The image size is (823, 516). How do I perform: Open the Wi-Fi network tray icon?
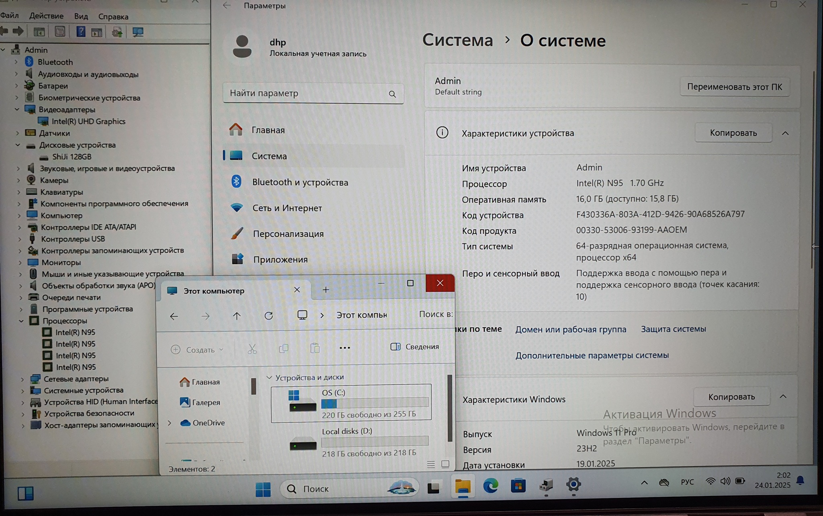point(710,481)
